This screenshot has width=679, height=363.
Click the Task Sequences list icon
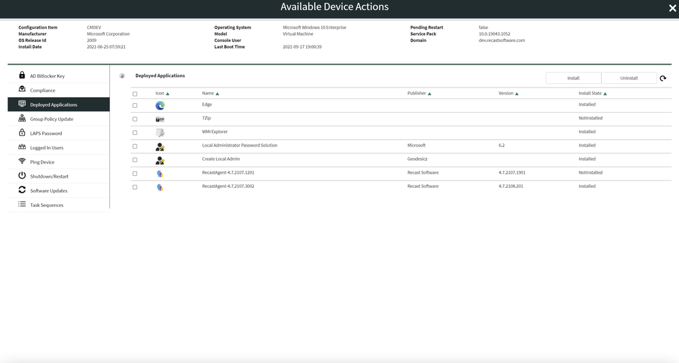[x=22, y=204]
